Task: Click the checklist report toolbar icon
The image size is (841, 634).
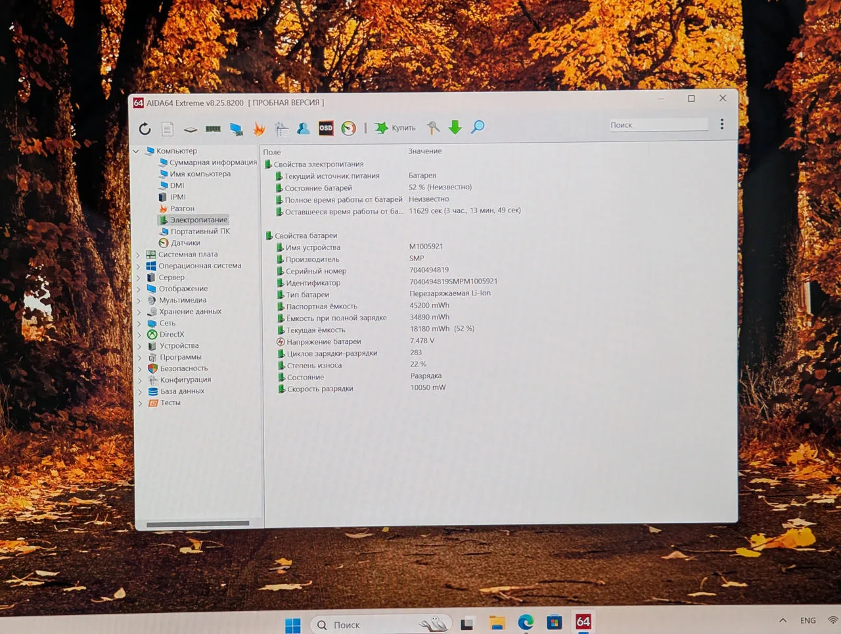Action: [x=282, y=129]
